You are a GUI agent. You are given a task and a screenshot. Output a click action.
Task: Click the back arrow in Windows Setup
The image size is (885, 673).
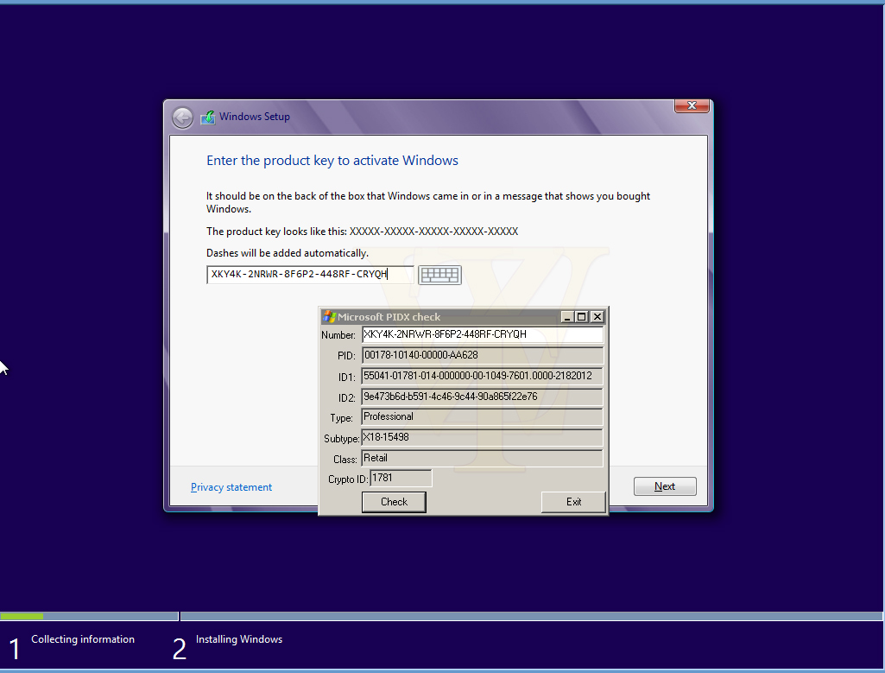pyautogui.click(x=182, y=117)
